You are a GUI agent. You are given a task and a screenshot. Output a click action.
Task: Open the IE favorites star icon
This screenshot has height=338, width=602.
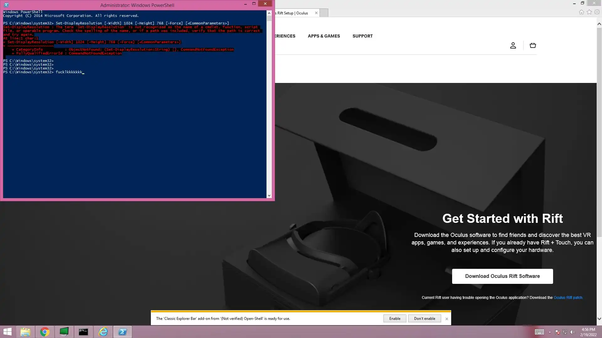(x=589, y=12)
